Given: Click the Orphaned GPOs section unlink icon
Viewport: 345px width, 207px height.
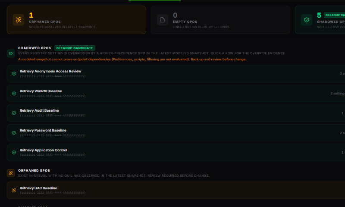Looking at the screenshot, I should (x=11, y=173).
